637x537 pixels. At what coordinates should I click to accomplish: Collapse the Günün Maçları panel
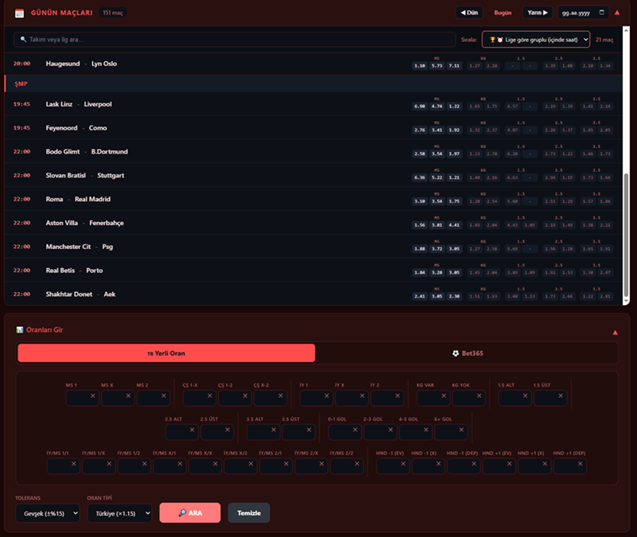point(617,13)
